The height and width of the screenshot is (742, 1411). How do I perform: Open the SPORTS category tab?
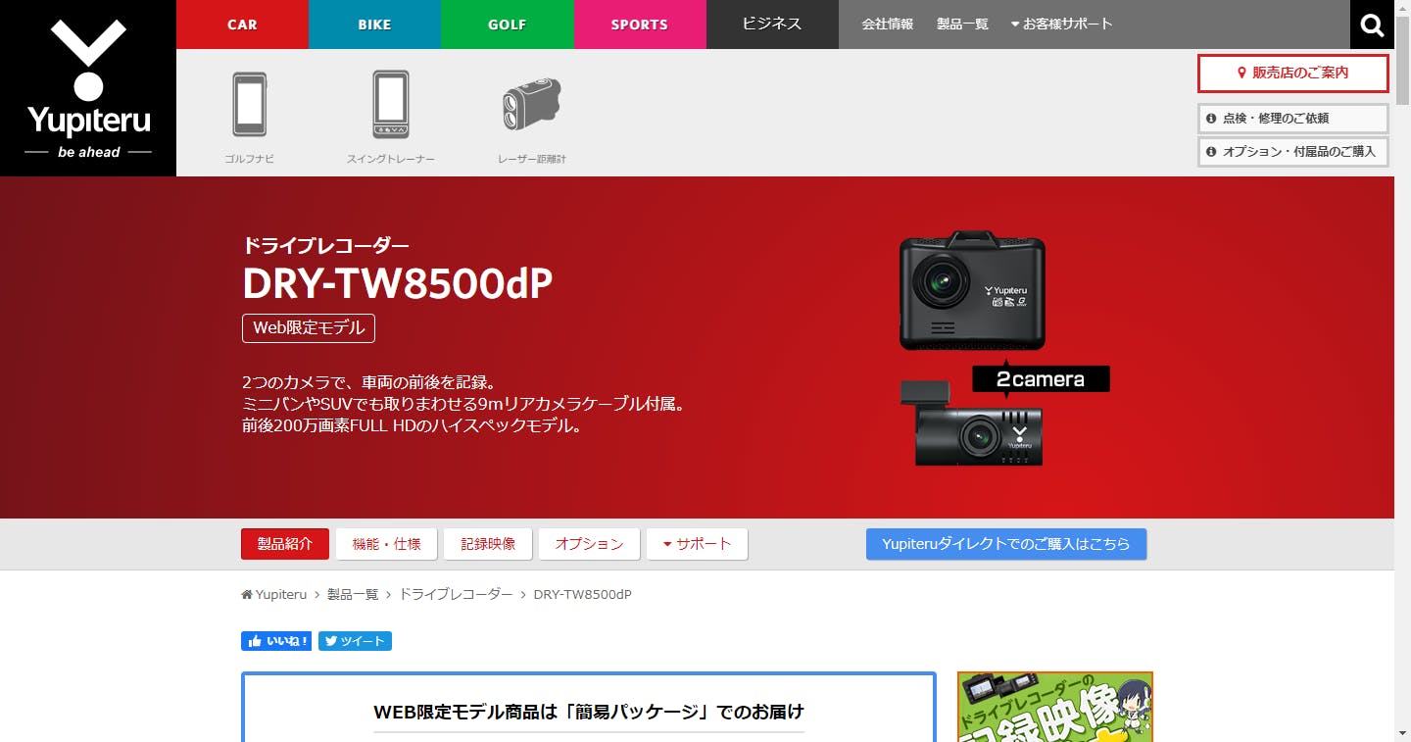(639, 25)
